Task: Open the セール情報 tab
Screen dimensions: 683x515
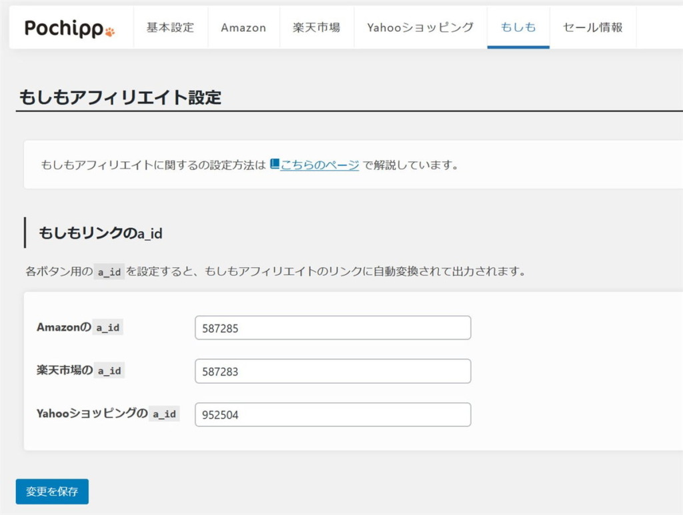Action: [x=593, y=27]
